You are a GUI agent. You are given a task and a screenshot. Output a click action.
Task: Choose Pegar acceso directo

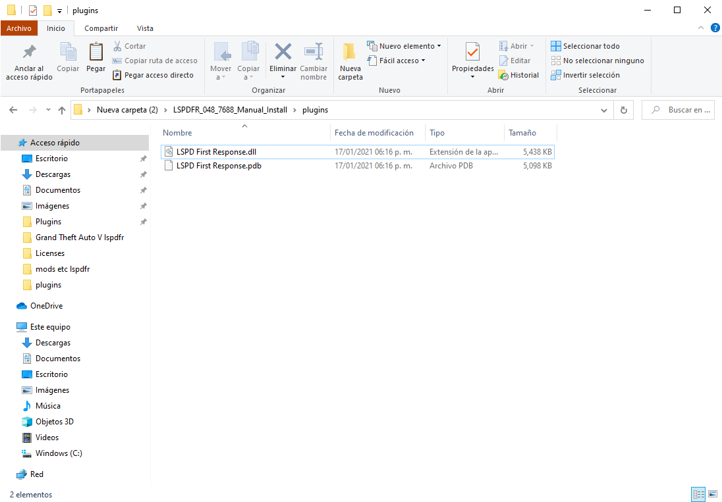coord(153,75)
